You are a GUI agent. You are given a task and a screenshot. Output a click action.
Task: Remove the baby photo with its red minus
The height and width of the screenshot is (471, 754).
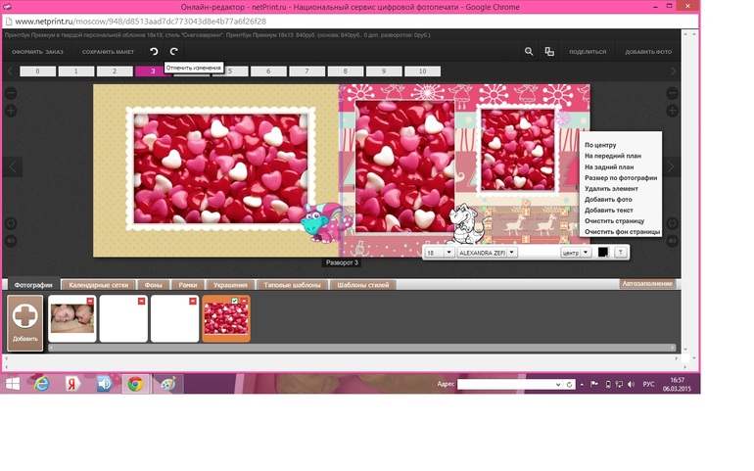tap(91, 301)
